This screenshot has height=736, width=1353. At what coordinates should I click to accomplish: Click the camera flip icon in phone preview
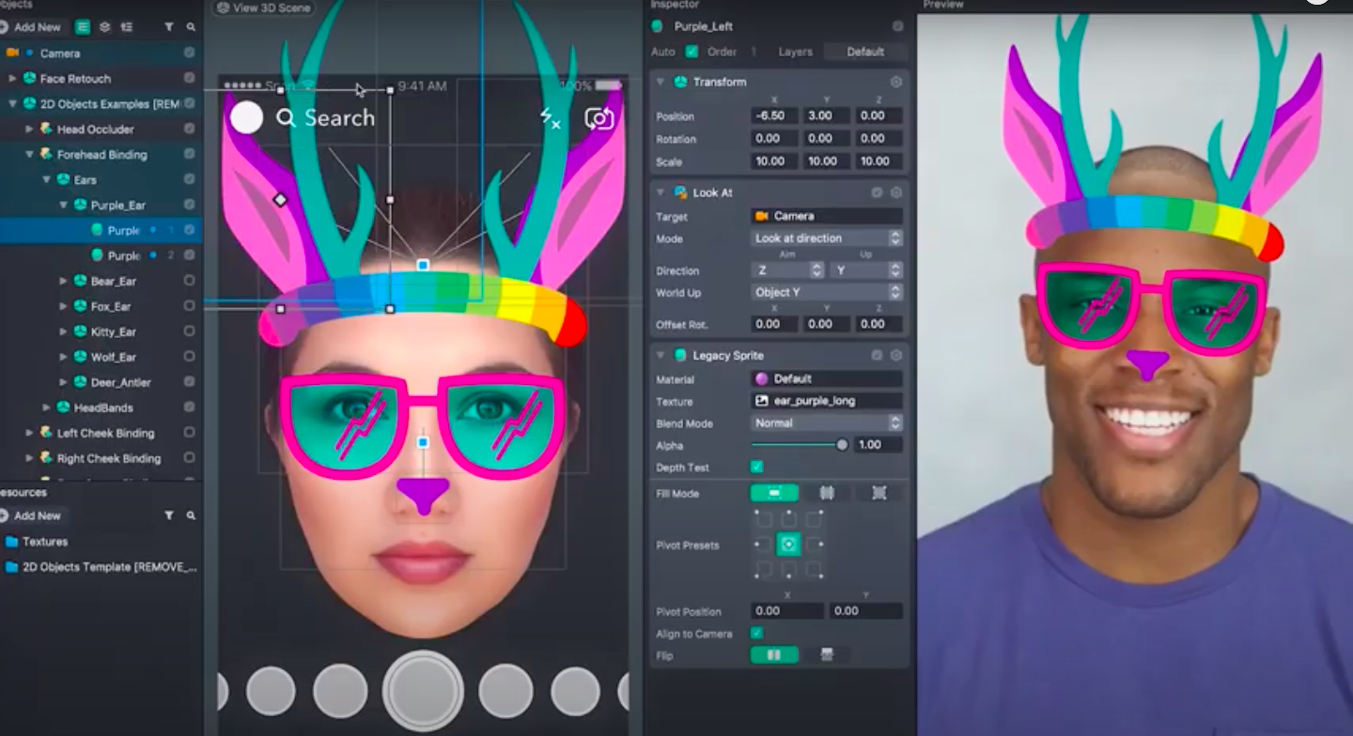(x=599, y=118)
